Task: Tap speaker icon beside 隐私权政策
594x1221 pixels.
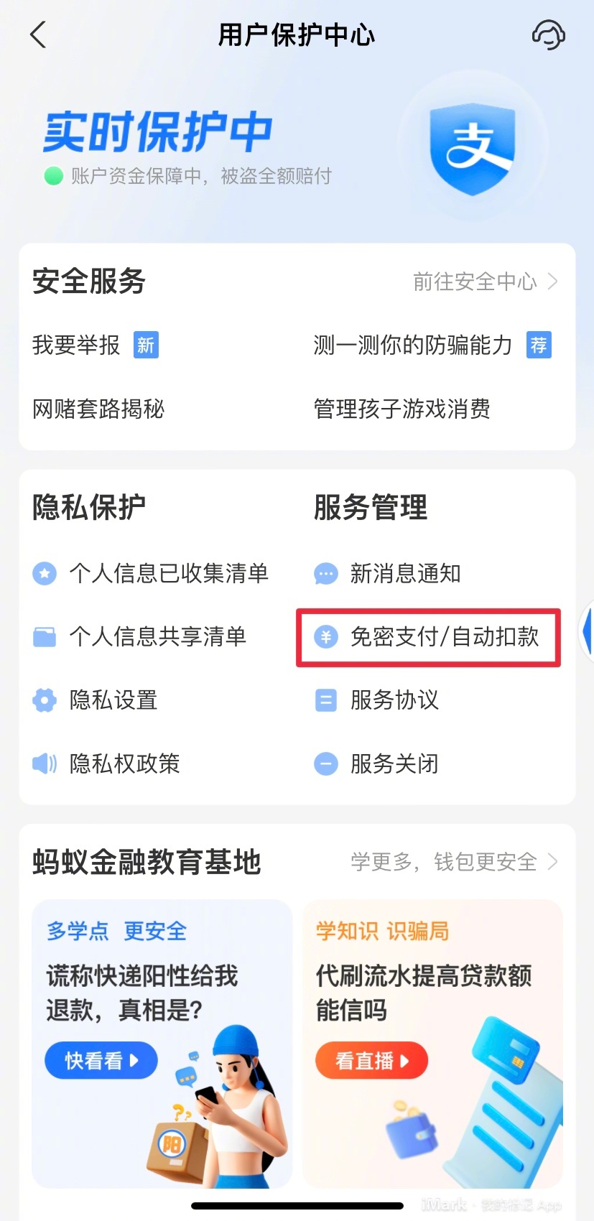Action: click(x=45, y=763)
